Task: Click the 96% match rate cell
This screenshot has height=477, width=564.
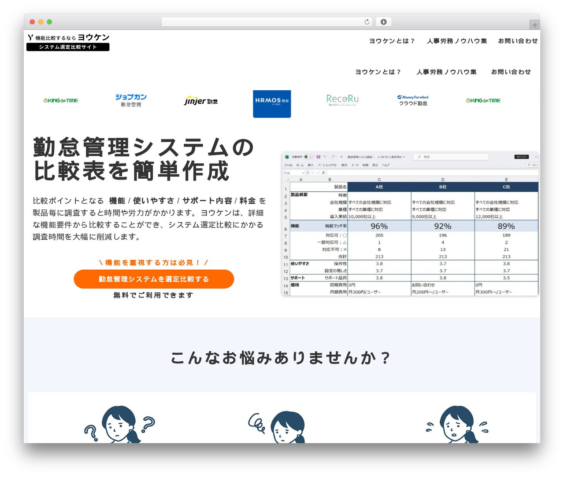Action: [379, 226]
